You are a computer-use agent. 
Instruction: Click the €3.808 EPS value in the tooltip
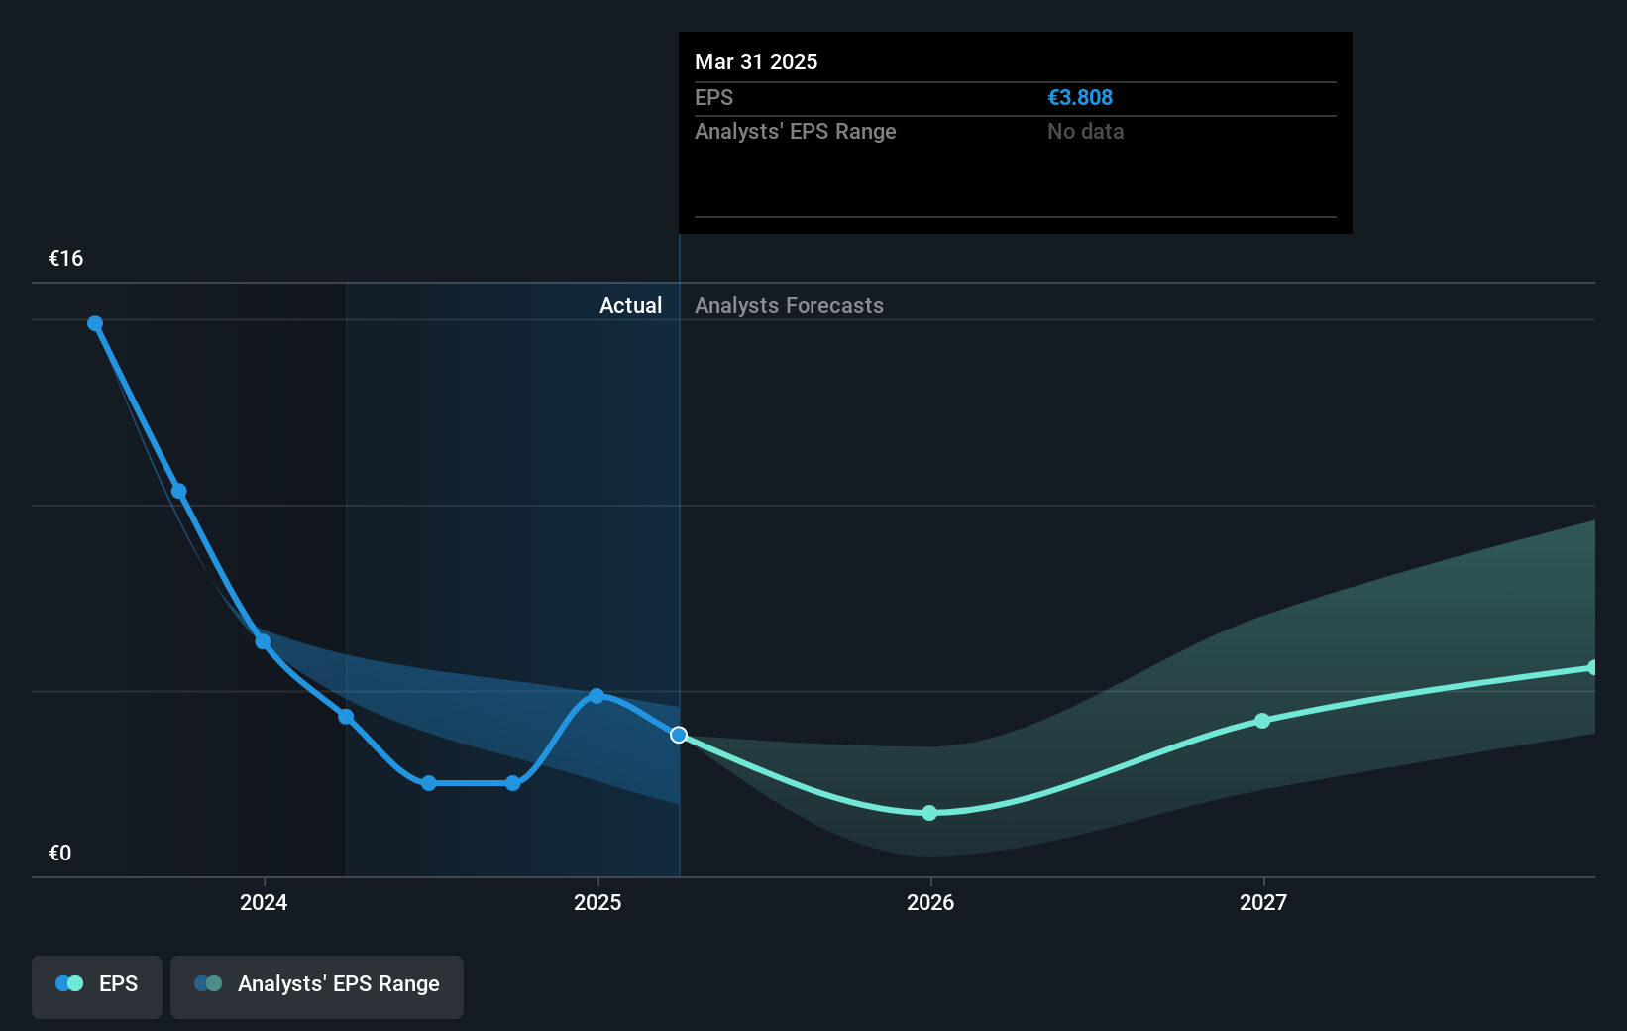pos(1080,97)
